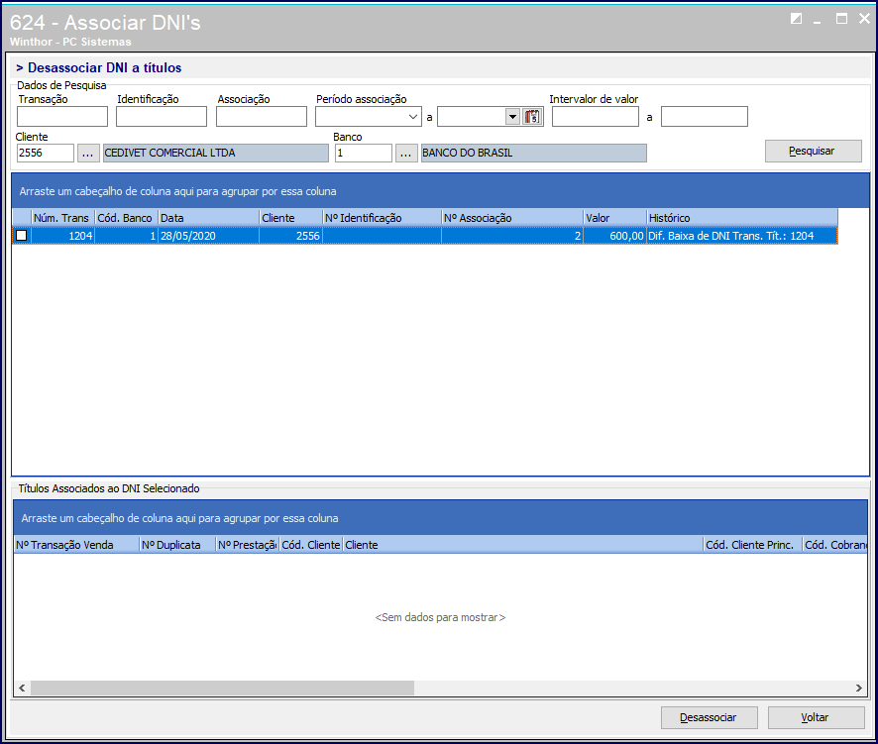Select the value cell 600,00

(x=614, y=236)
